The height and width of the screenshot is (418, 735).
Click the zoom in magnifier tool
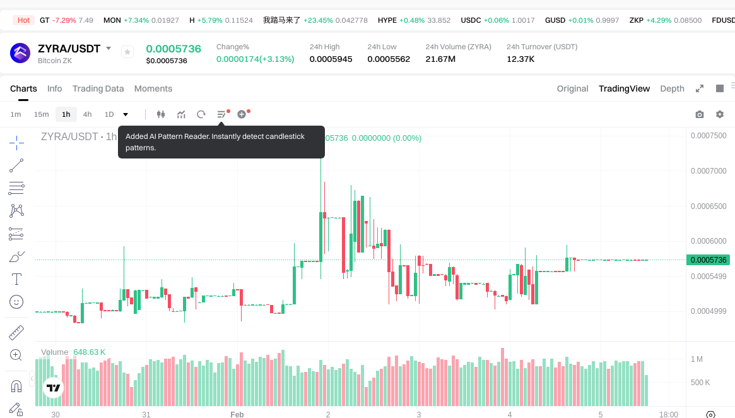pos(16,355)
